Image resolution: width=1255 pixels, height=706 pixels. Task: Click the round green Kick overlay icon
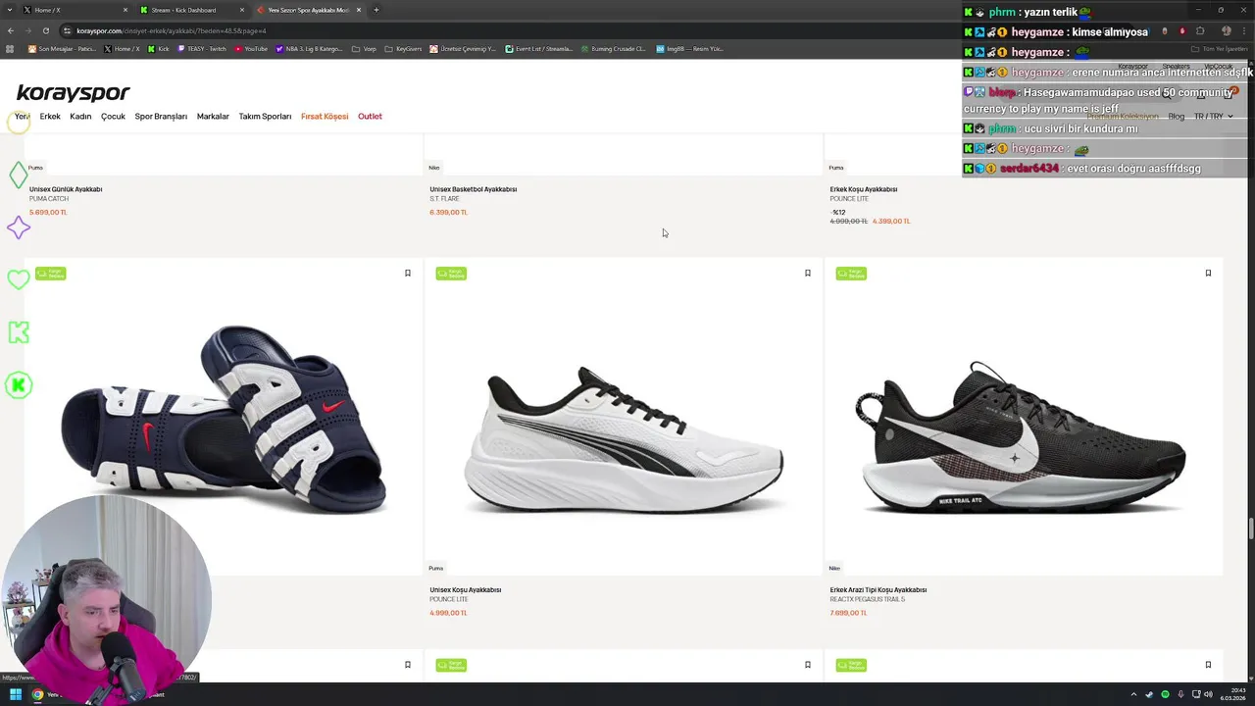tap(18, 384)
